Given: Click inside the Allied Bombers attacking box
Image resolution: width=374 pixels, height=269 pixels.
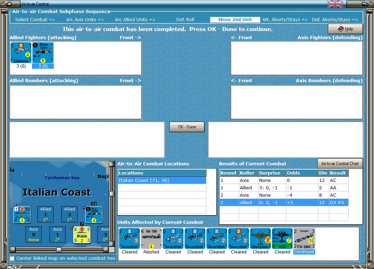Looking at the screenshot, I should point(76,102).
